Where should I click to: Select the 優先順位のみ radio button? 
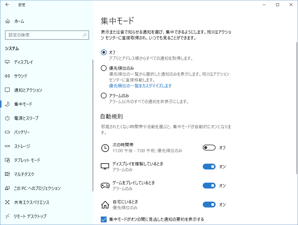pos(103,68)
